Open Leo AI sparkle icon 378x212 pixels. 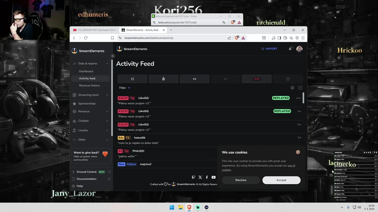click(x=291, y=38)
